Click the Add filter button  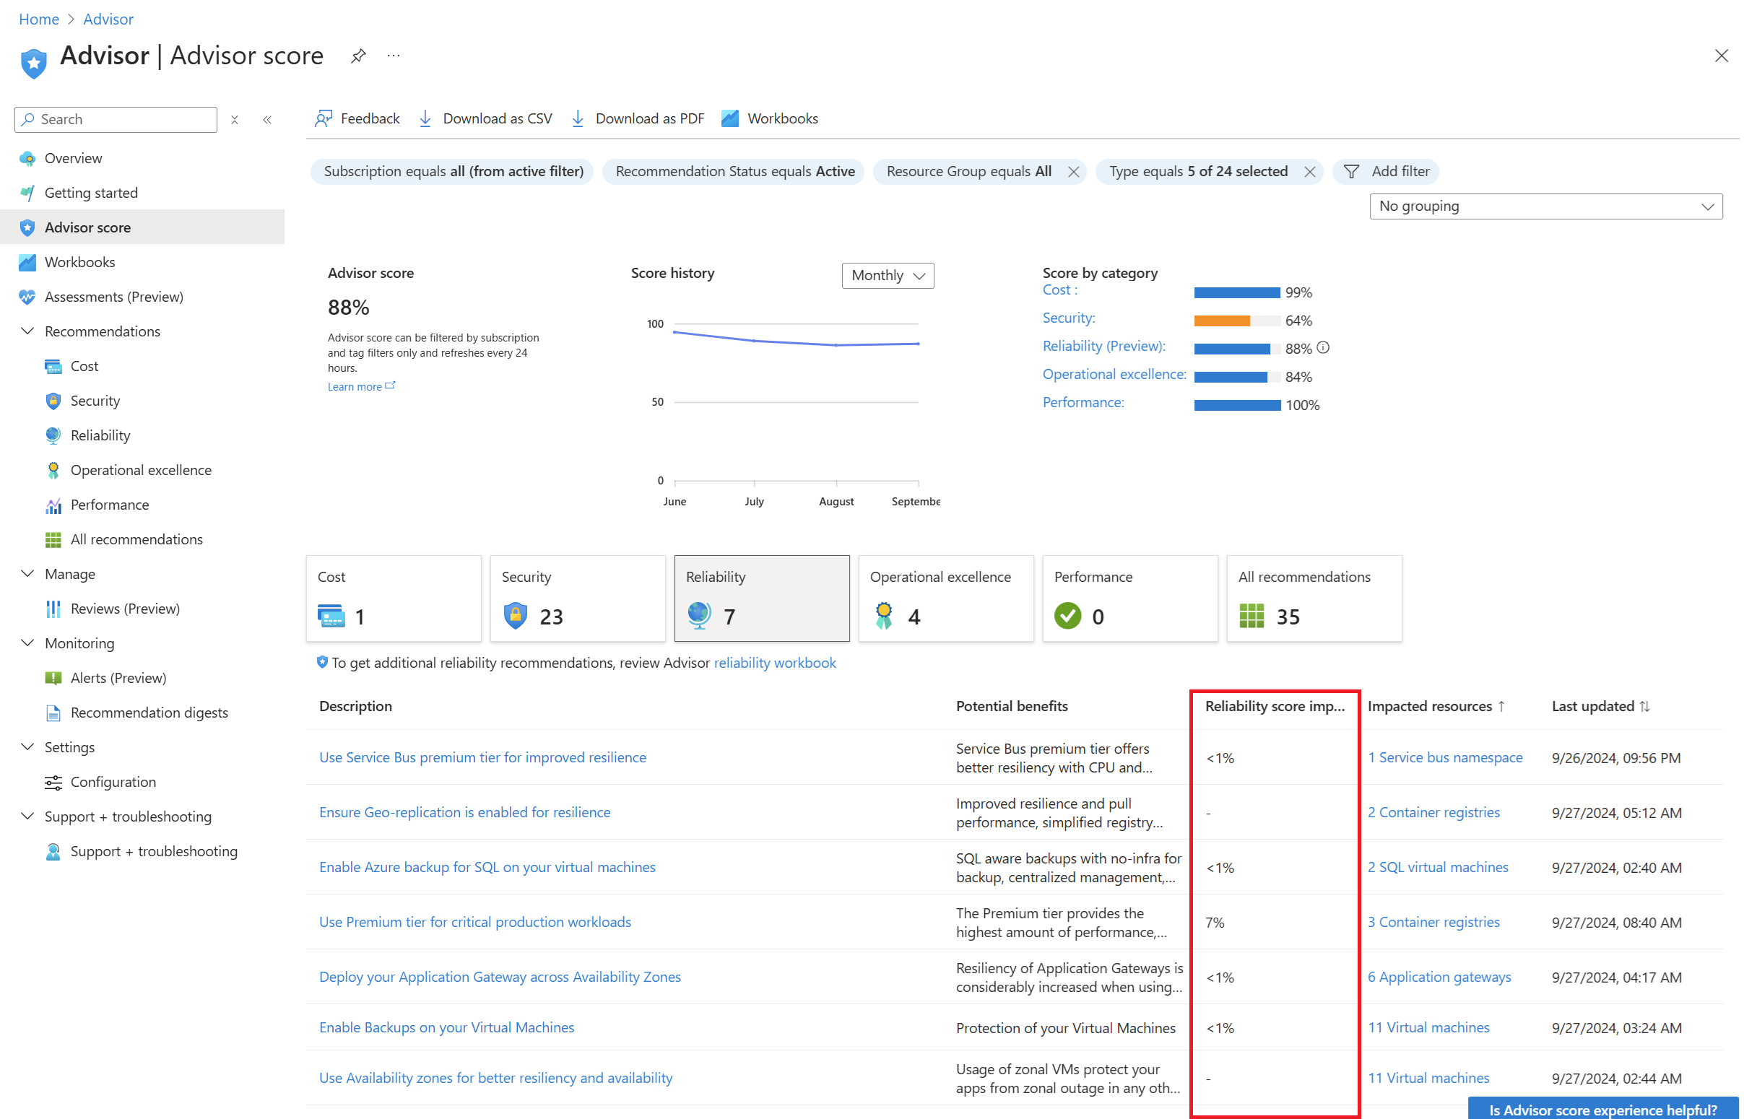point(1387,172)
